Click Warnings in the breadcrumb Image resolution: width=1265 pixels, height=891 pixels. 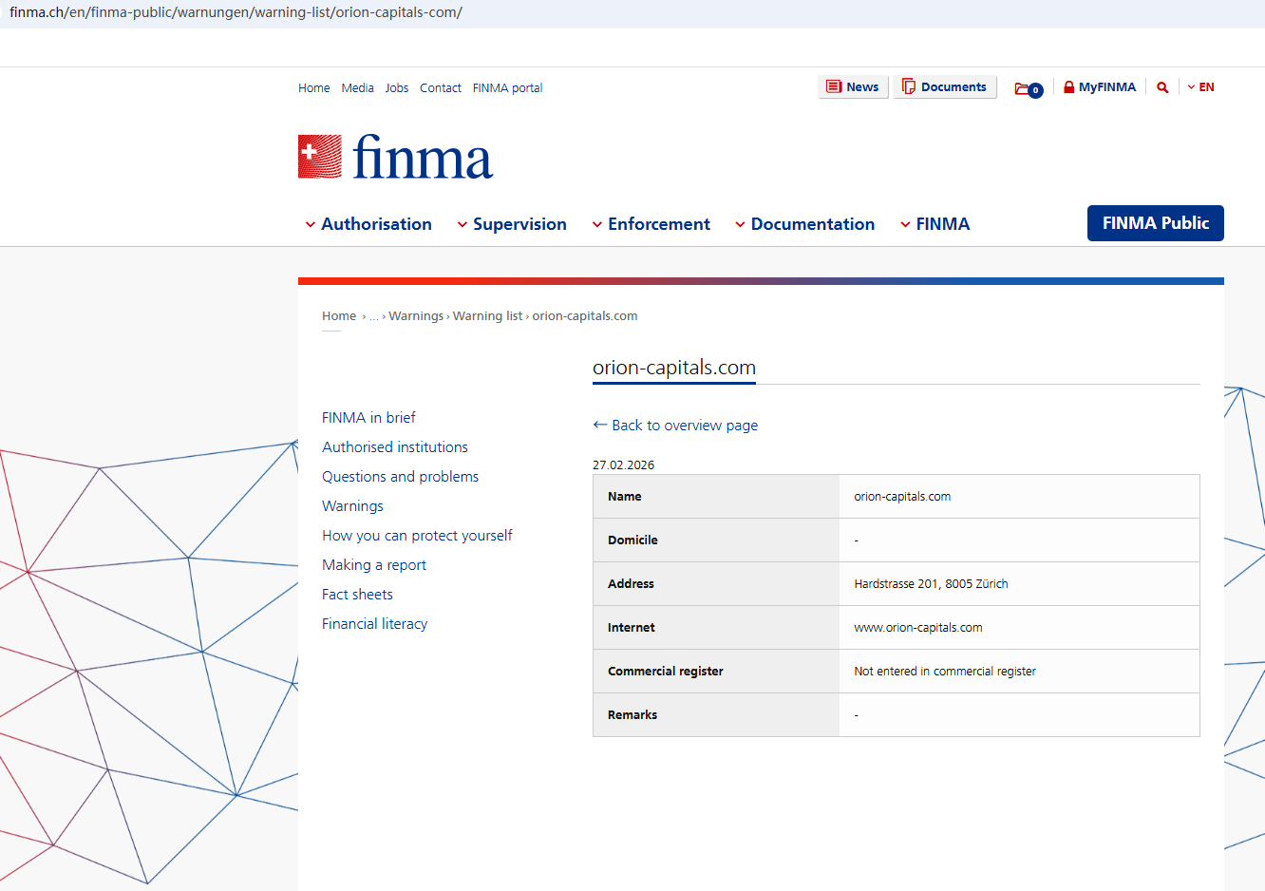point(416,316)
